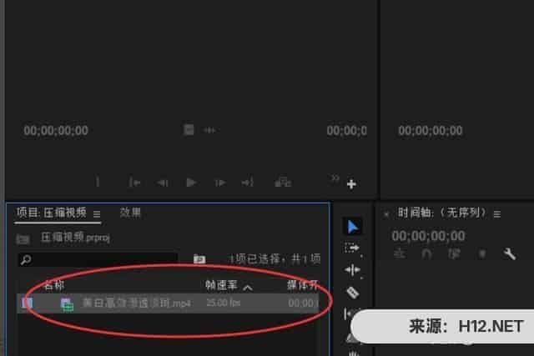Toggle timeline linked selection icon

click(x=454, y=254)
